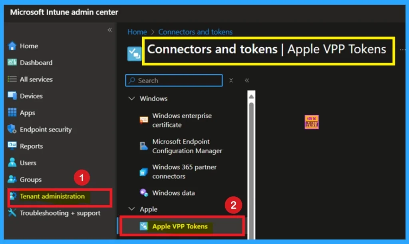Click Connectors and tokens breadcrumb link
The width and height of the screenshot is (409, 244).
click(x=195, y=32)
